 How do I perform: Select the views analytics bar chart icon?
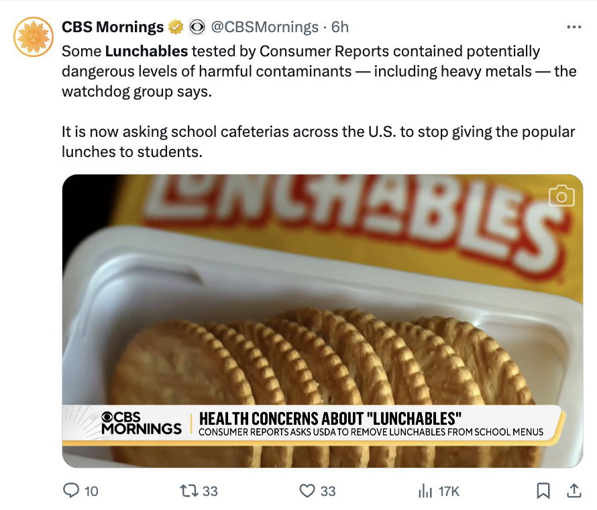point(425,491)
